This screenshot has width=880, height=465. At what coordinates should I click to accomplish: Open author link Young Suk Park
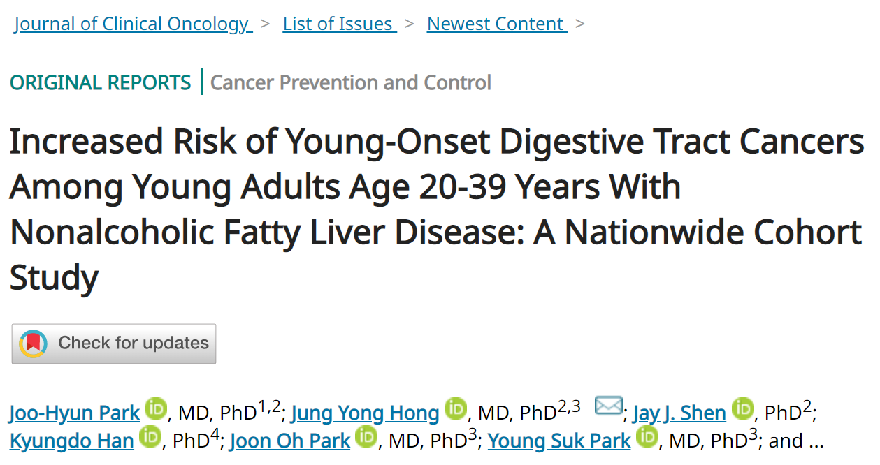(559, 441)
